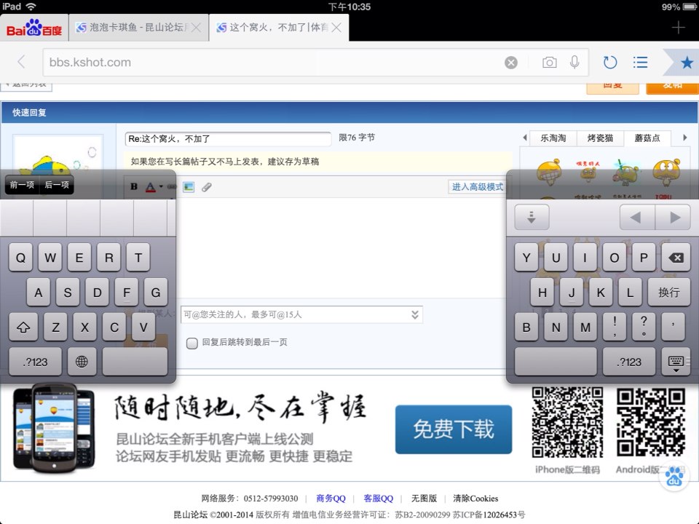The width and height of the screenshot is (699, 524).
Task: Tap 后一项 on the keyboard bar
Action: (57, 184)
